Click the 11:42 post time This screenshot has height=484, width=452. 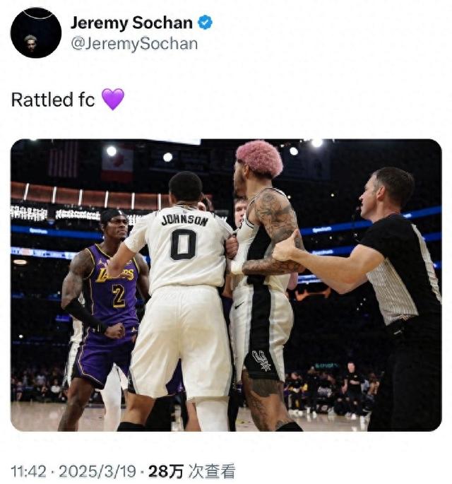(x=27, y=471)
